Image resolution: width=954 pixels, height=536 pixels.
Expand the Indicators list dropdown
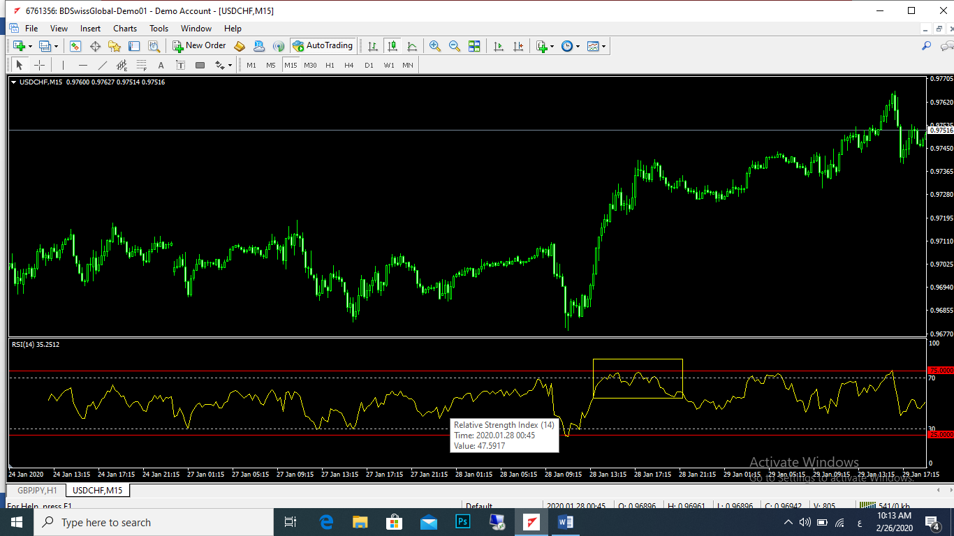[552, 47]
